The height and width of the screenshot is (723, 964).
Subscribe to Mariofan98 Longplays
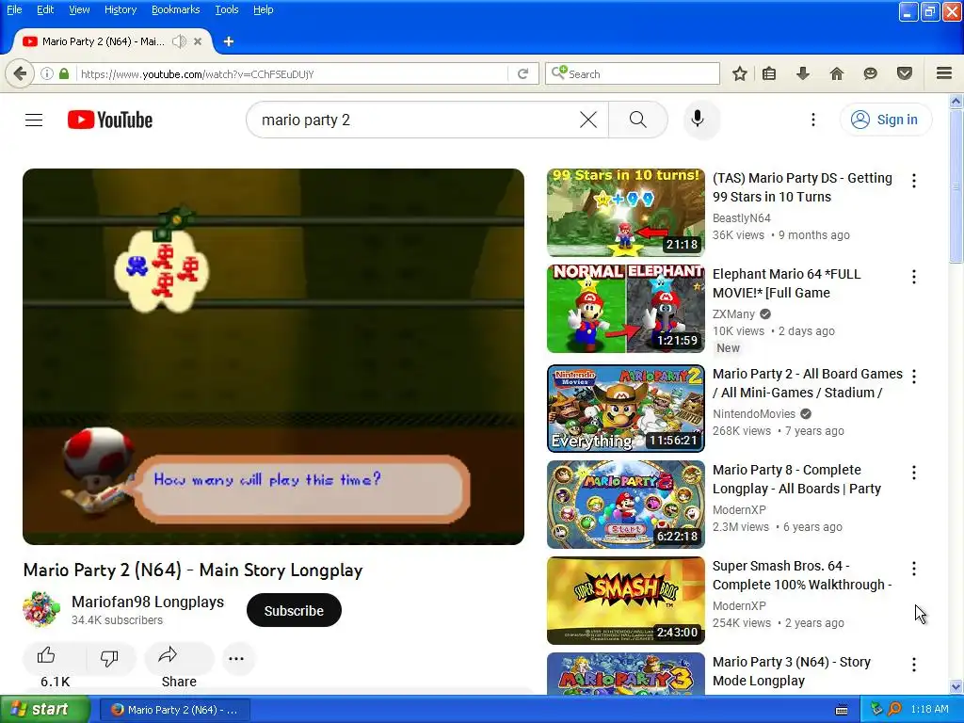click(294, 610)
